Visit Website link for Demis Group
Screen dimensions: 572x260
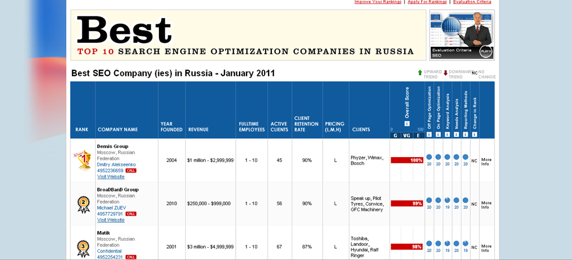coord(111,177)
